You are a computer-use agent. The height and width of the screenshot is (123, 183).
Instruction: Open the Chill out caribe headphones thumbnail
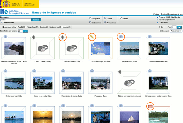pos(43,48)
